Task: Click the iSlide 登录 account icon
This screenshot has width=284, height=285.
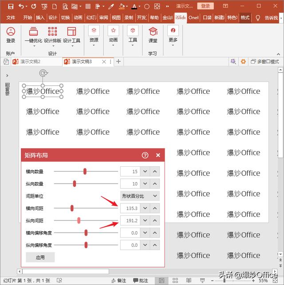Action: pos(11,35)
